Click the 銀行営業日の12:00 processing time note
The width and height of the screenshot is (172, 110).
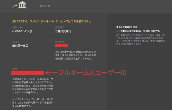coord(141,40)
